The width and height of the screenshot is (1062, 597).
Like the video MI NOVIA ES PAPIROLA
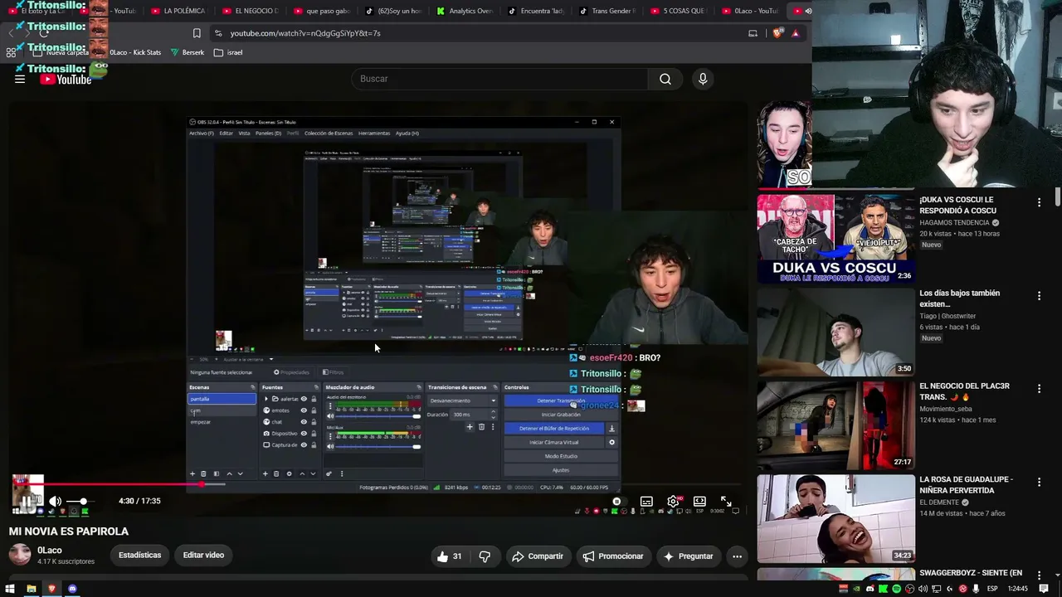(x=449, y=556)
